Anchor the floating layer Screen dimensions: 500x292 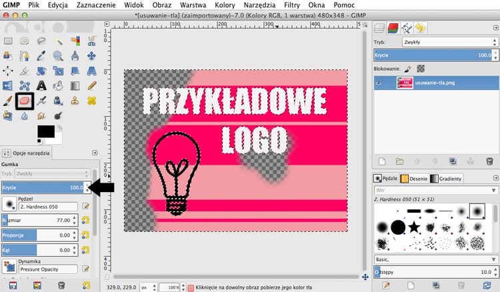(471, 161)
